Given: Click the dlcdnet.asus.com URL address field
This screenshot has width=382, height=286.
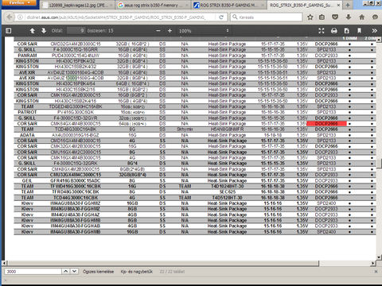Looking at the screenshot, I should 117,17.
